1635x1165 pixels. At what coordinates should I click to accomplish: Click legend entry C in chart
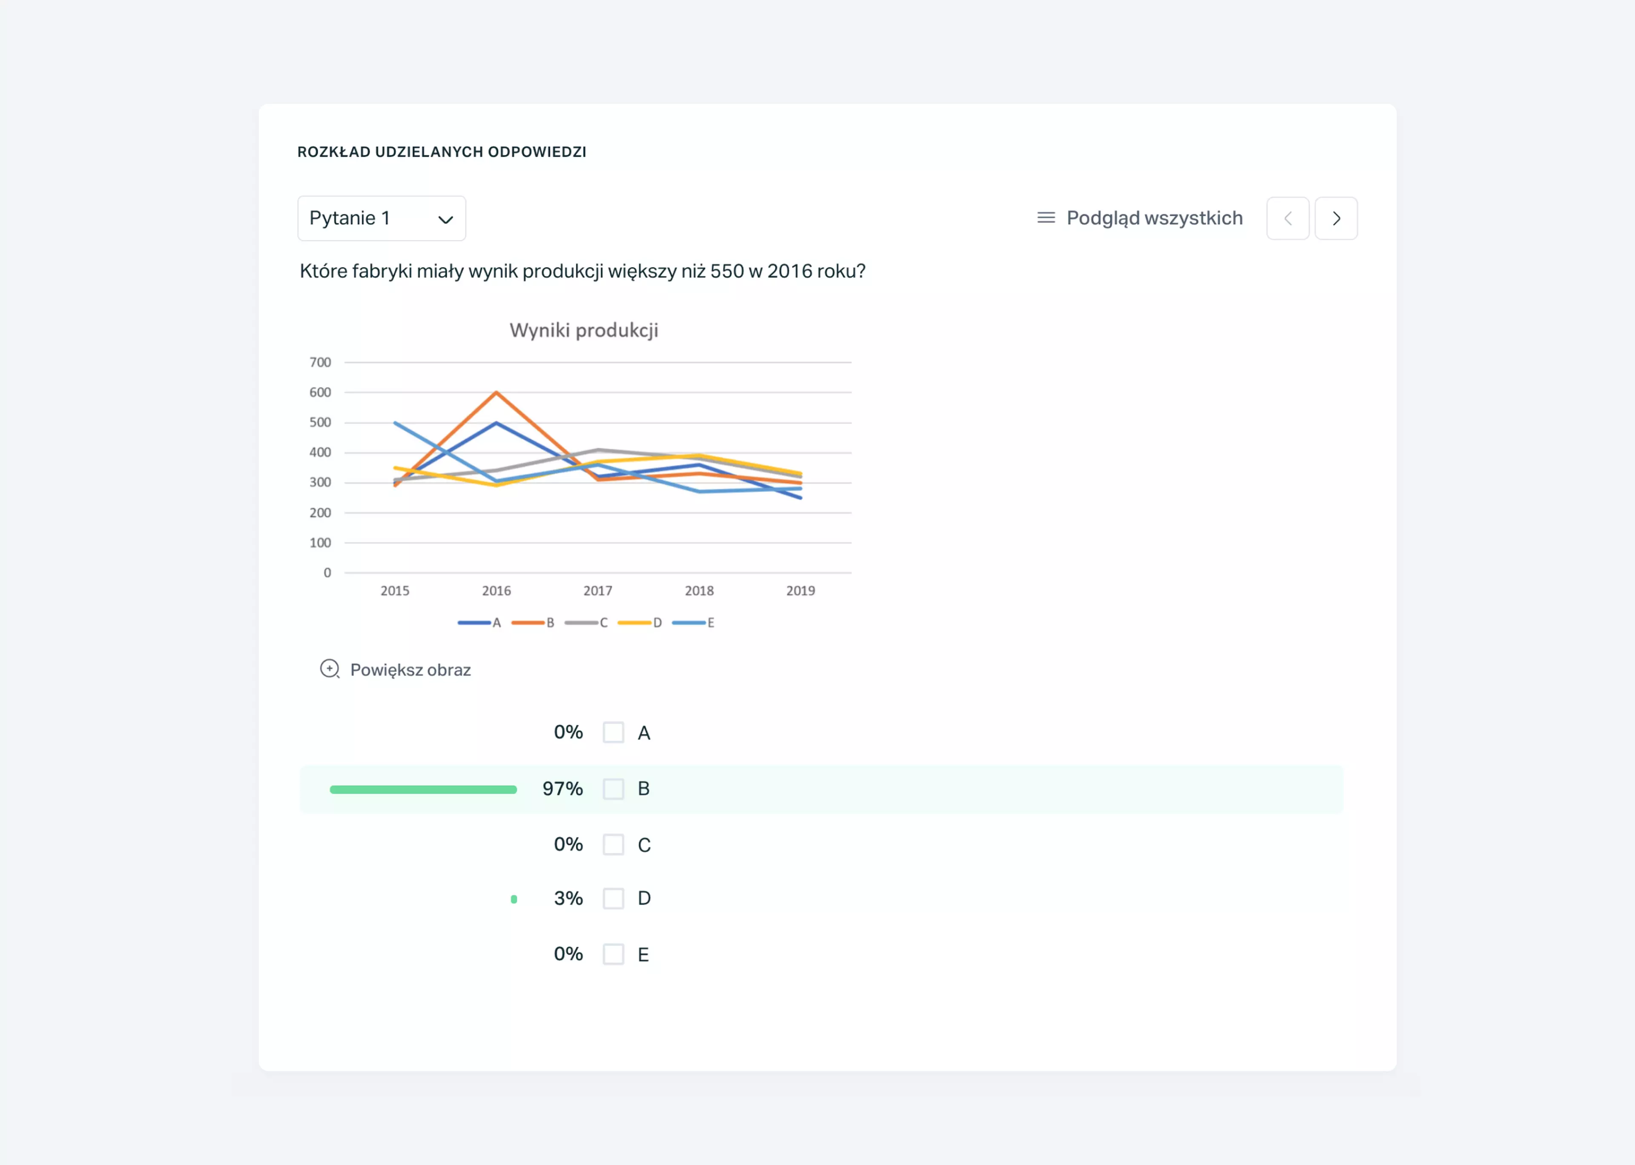click(586, 623)
